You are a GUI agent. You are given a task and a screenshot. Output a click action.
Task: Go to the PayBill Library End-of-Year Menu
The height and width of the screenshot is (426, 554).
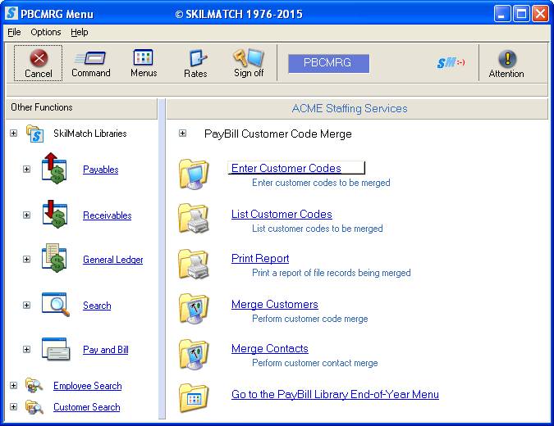335,394
